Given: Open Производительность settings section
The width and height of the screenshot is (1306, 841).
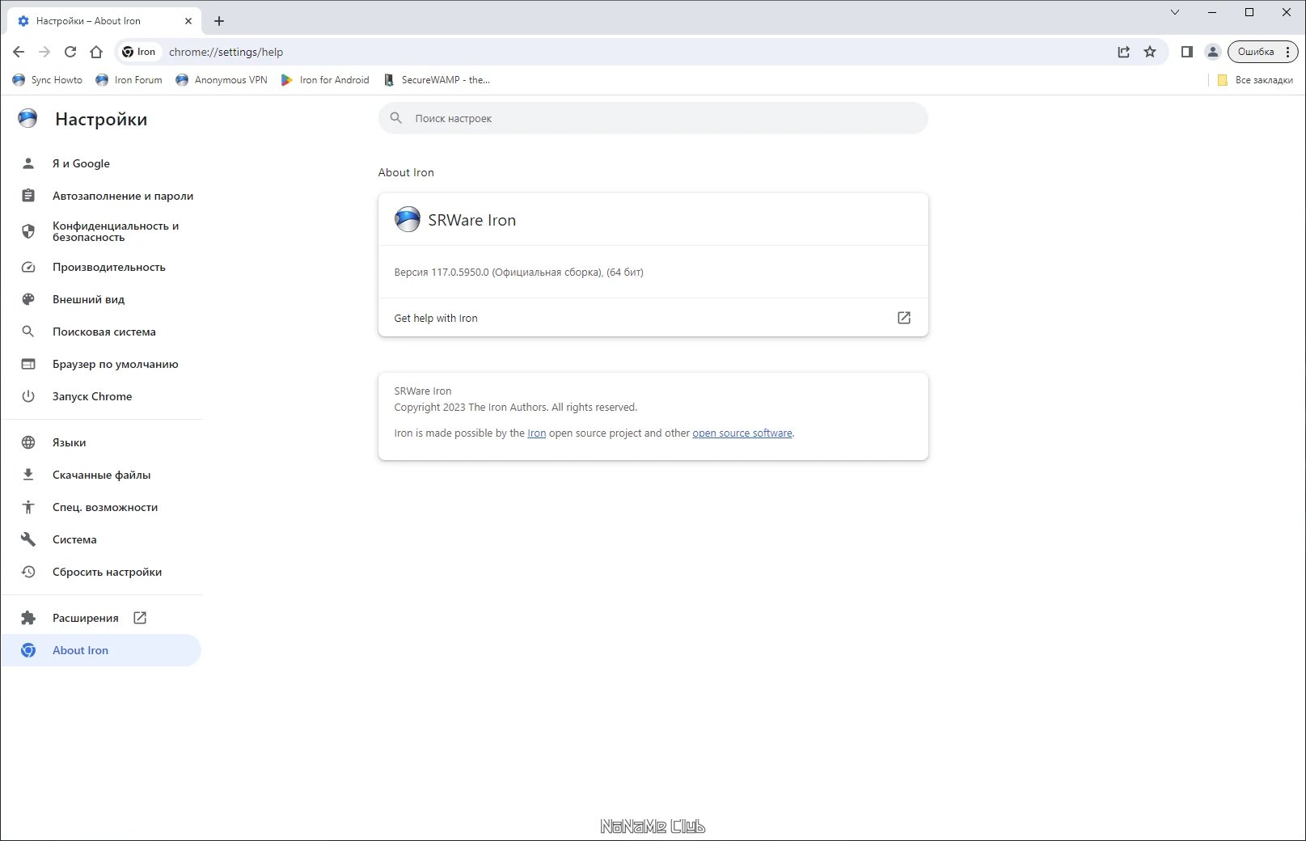Looking at the screenshot, I should point(102,267).
